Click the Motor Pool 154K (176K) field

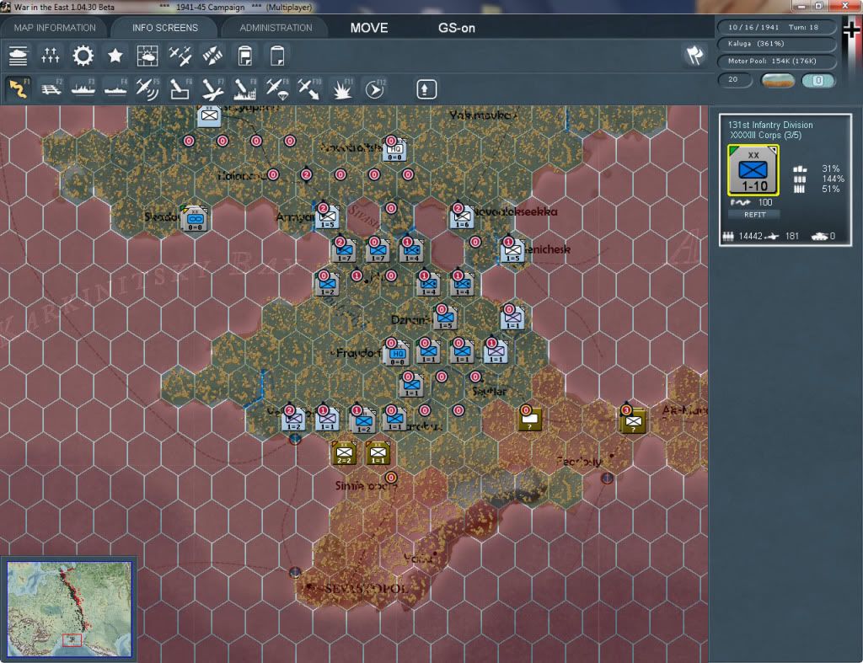[x=776, y=61]
